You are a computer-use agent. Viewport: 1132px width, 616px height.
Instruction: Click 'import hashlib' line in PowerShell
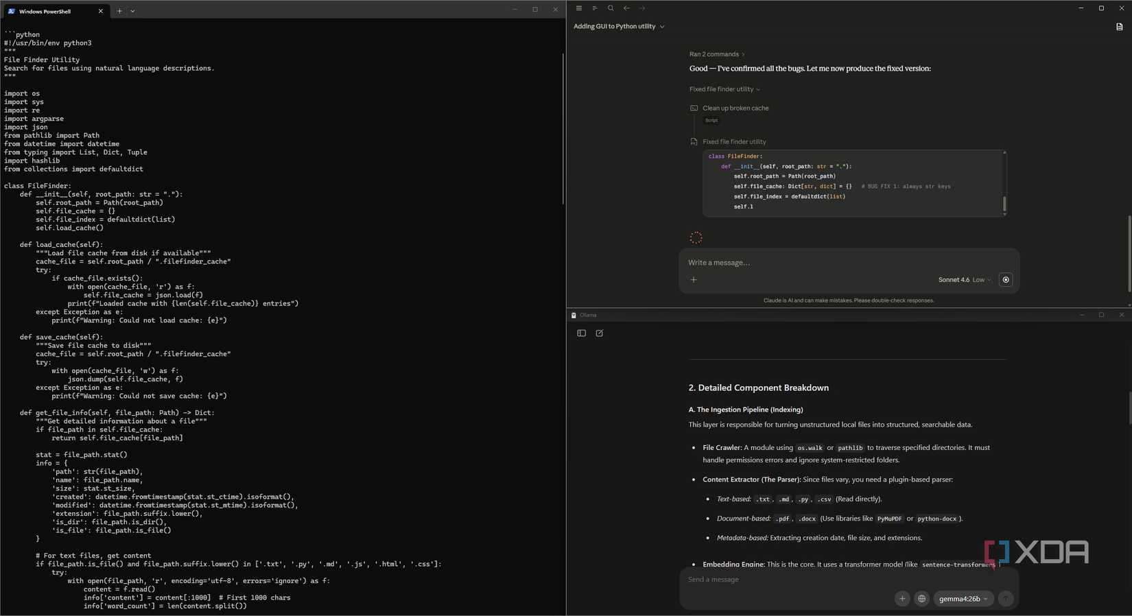[x=32, y=161]
